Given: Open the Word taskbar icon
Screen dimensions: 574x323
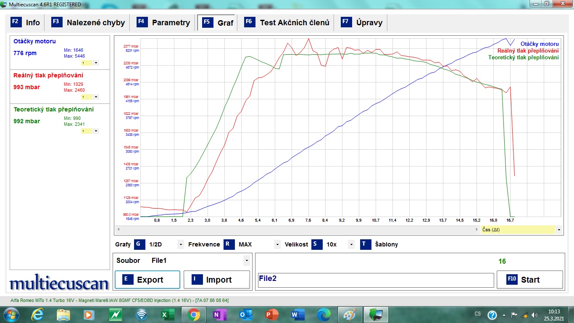Looking at the screenshot, I should [x=298, y=315].
